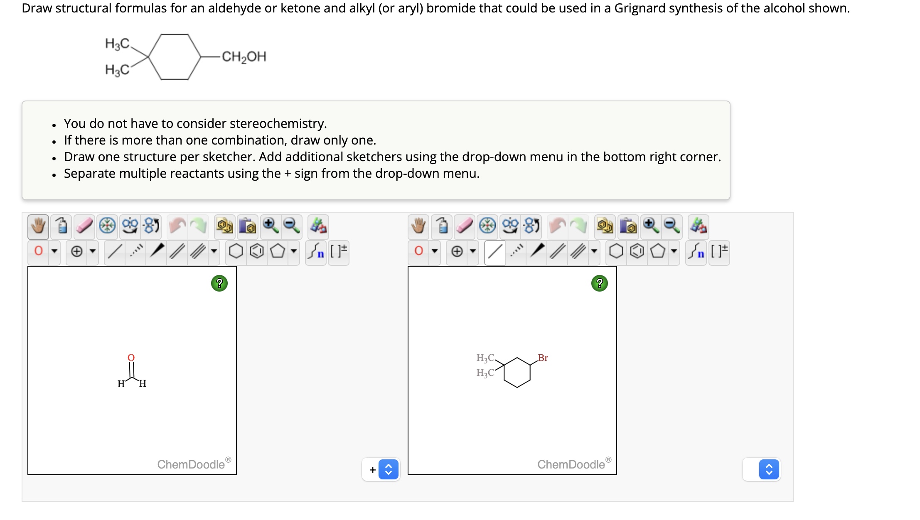Click the green question mark help button
Viewport: 920px width, 520px height.
219,284
